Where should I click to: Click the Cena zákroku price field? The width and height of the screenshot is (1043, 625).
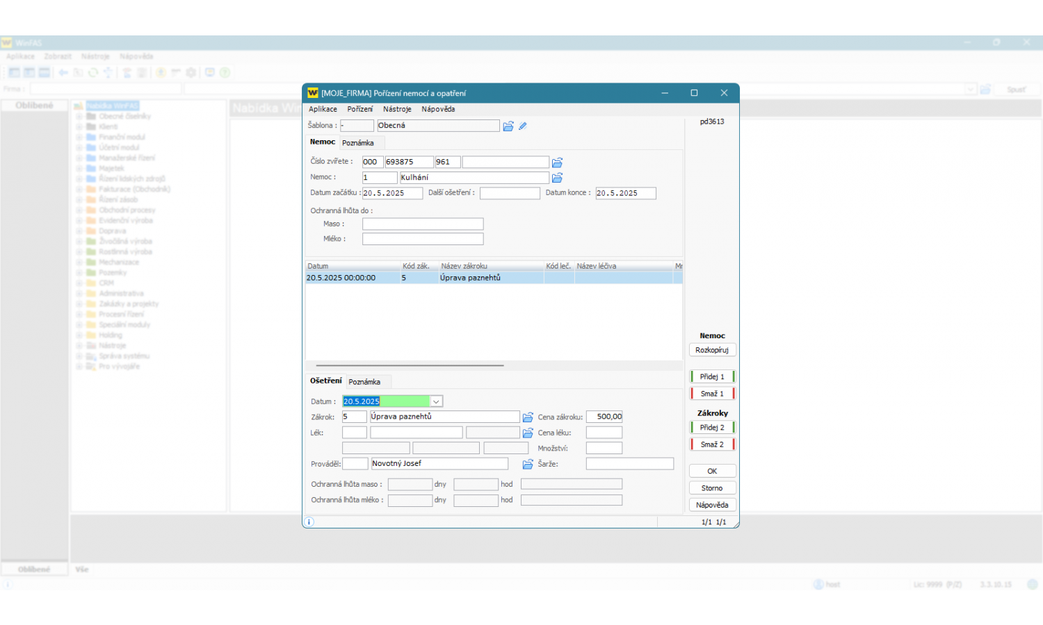pyautogui.click(x=604, y=417)
